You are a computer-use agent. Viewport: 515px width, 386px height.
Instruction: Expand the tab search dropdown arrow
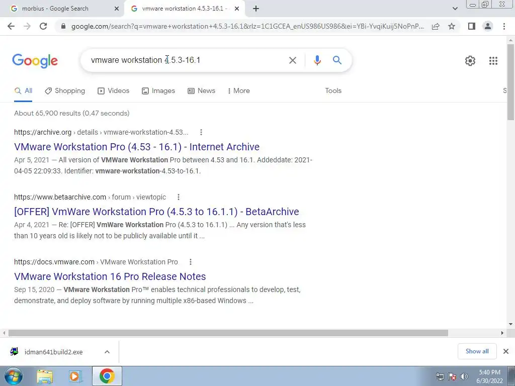[x=455, y=9]
